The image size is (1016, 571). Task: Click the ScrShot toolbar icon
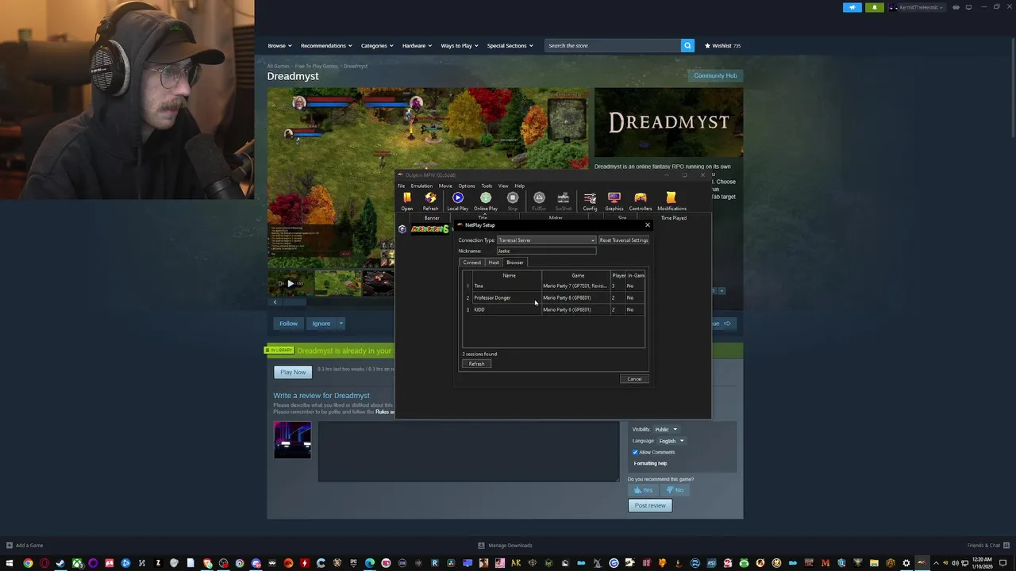click(563, 201)
